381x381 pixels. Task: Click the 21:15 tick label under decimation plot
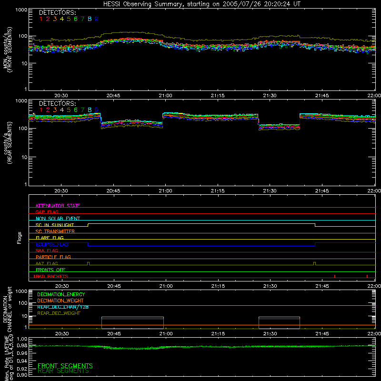coord(218,334)
